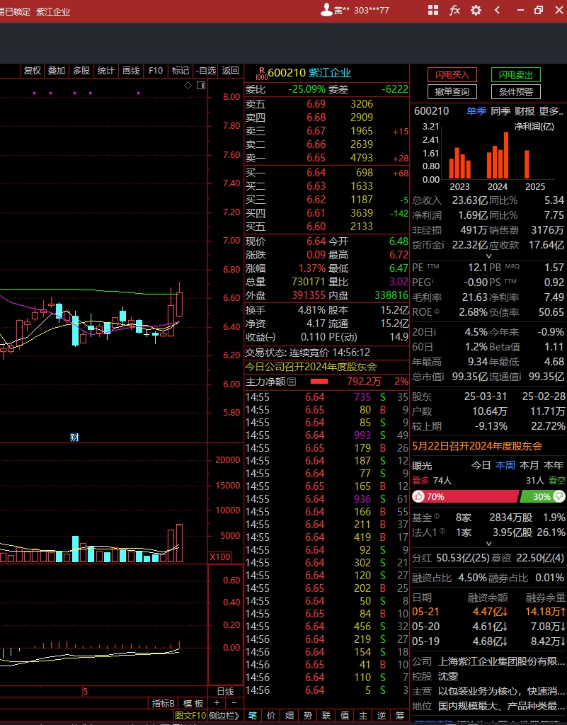Select 本月 sentiment period tab
This screenshot has width=567, height=725.
[x=529, y=465]
